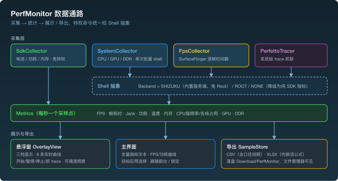Click the text 电池 / 功耗 / 内存 · 免特权
The width and height of the screenshot is (338, 181).
click(41, 59)
